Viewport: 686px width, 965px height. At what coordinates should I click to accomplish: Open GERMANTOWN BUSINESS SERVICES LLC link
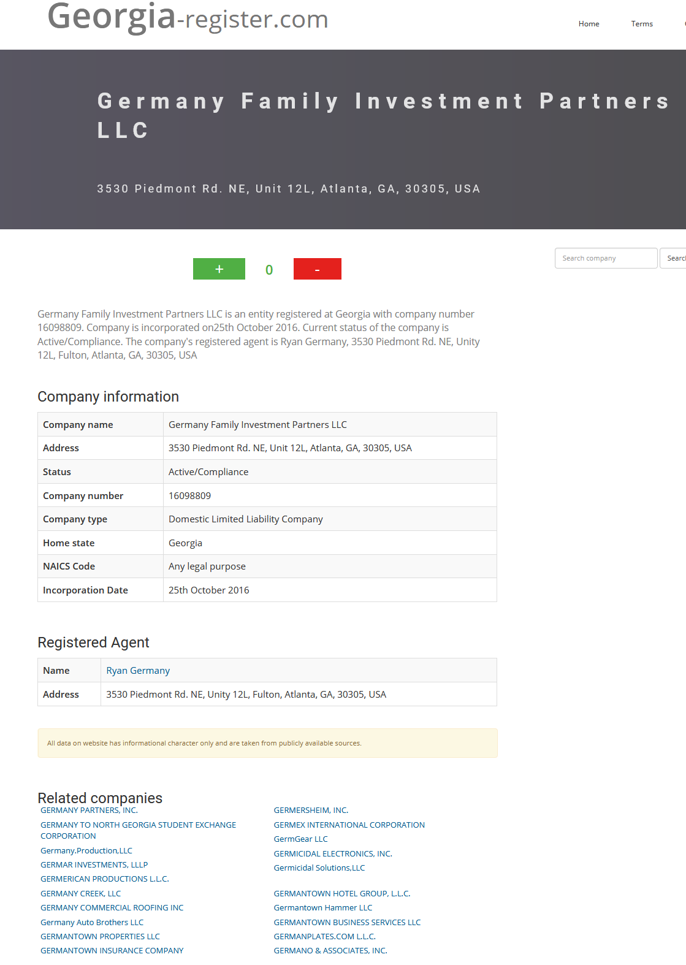pyautogui.click(x=347, y=923)
